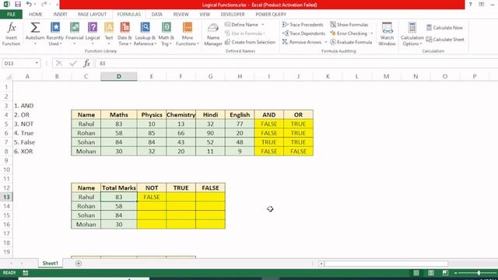This screenshot has width=498, height=280.
Task: Undo the last action
Action: [29, 4]
